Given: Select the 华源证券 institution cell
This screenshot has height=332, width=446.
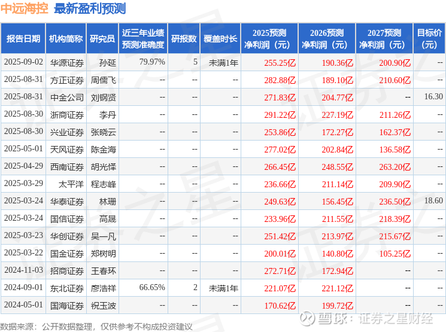Looking at the screenshot, I should (x=67, y=63).
